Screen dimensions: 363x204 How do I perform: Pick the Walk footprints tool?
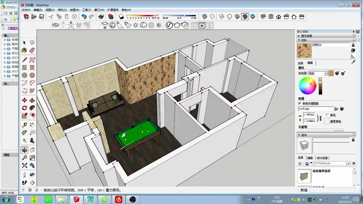click(25, 183)
